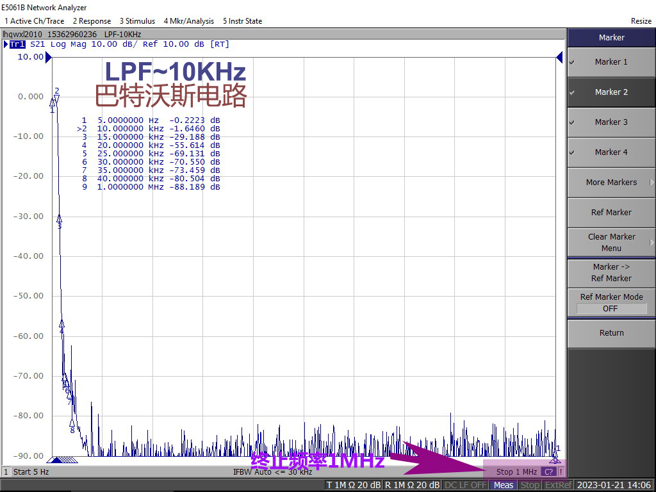Screen dimensions: 656x492
Task: Click the Tr1 trace label
Action: [17, 44]
